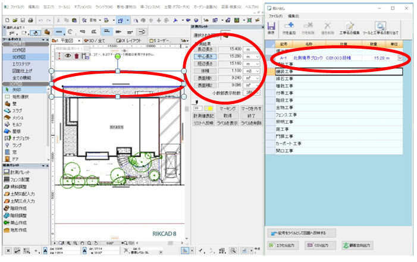Image resolution: width=417 pixels, height=262 pixels.
Task: Click the CSV出力 button
Action: click(x=321, y=245)
